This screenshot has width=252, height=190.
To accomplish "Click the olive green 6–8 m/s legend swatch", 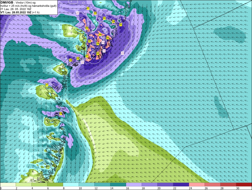I will click(55, 184).
